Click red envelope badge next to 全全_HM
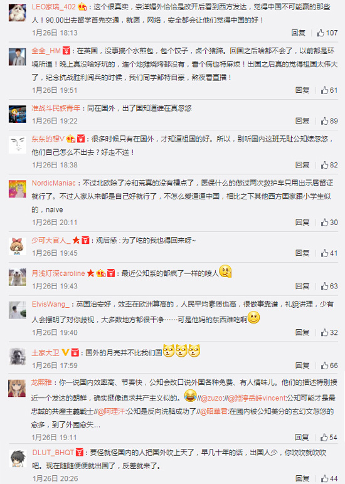345x484 pixels. (66, 51)
